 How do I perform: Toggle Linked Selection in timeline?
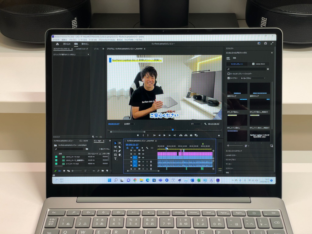(x=137, y=148)
